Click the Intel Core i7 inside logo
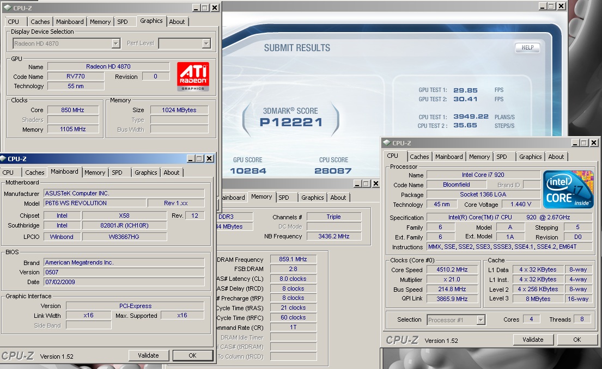This screenshot has width=602, height=369. tap(568, 190)
